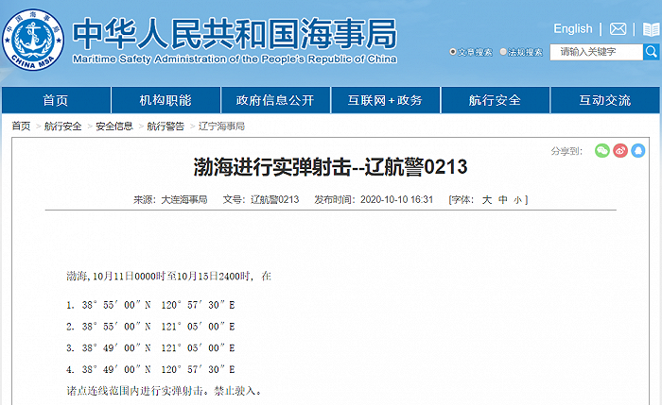Click the sentence starting 渤海, 10月11日0000时
The image size is (662, 405).
click(169, 276)
